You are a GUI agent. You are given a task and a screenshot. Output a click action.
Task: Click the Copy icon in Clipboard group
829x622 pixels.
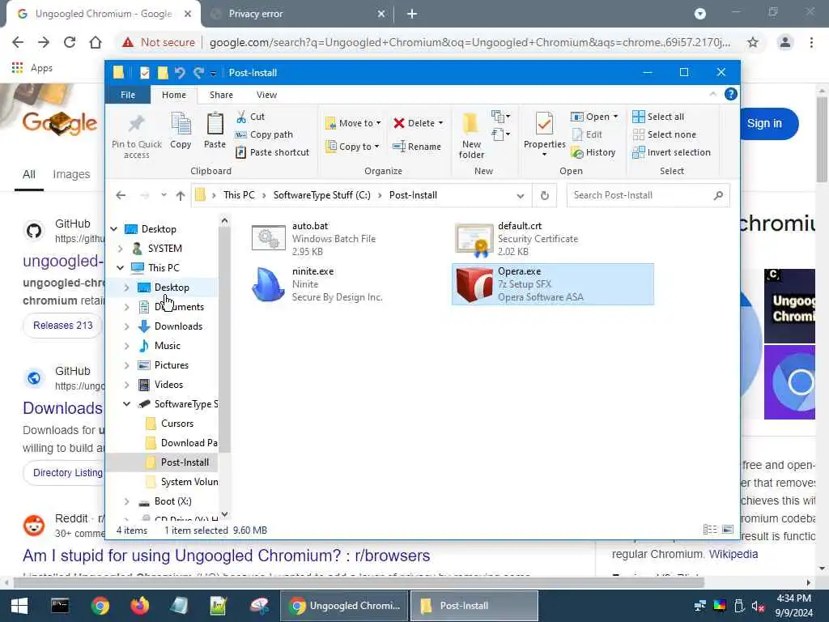[x=181, y=124]
